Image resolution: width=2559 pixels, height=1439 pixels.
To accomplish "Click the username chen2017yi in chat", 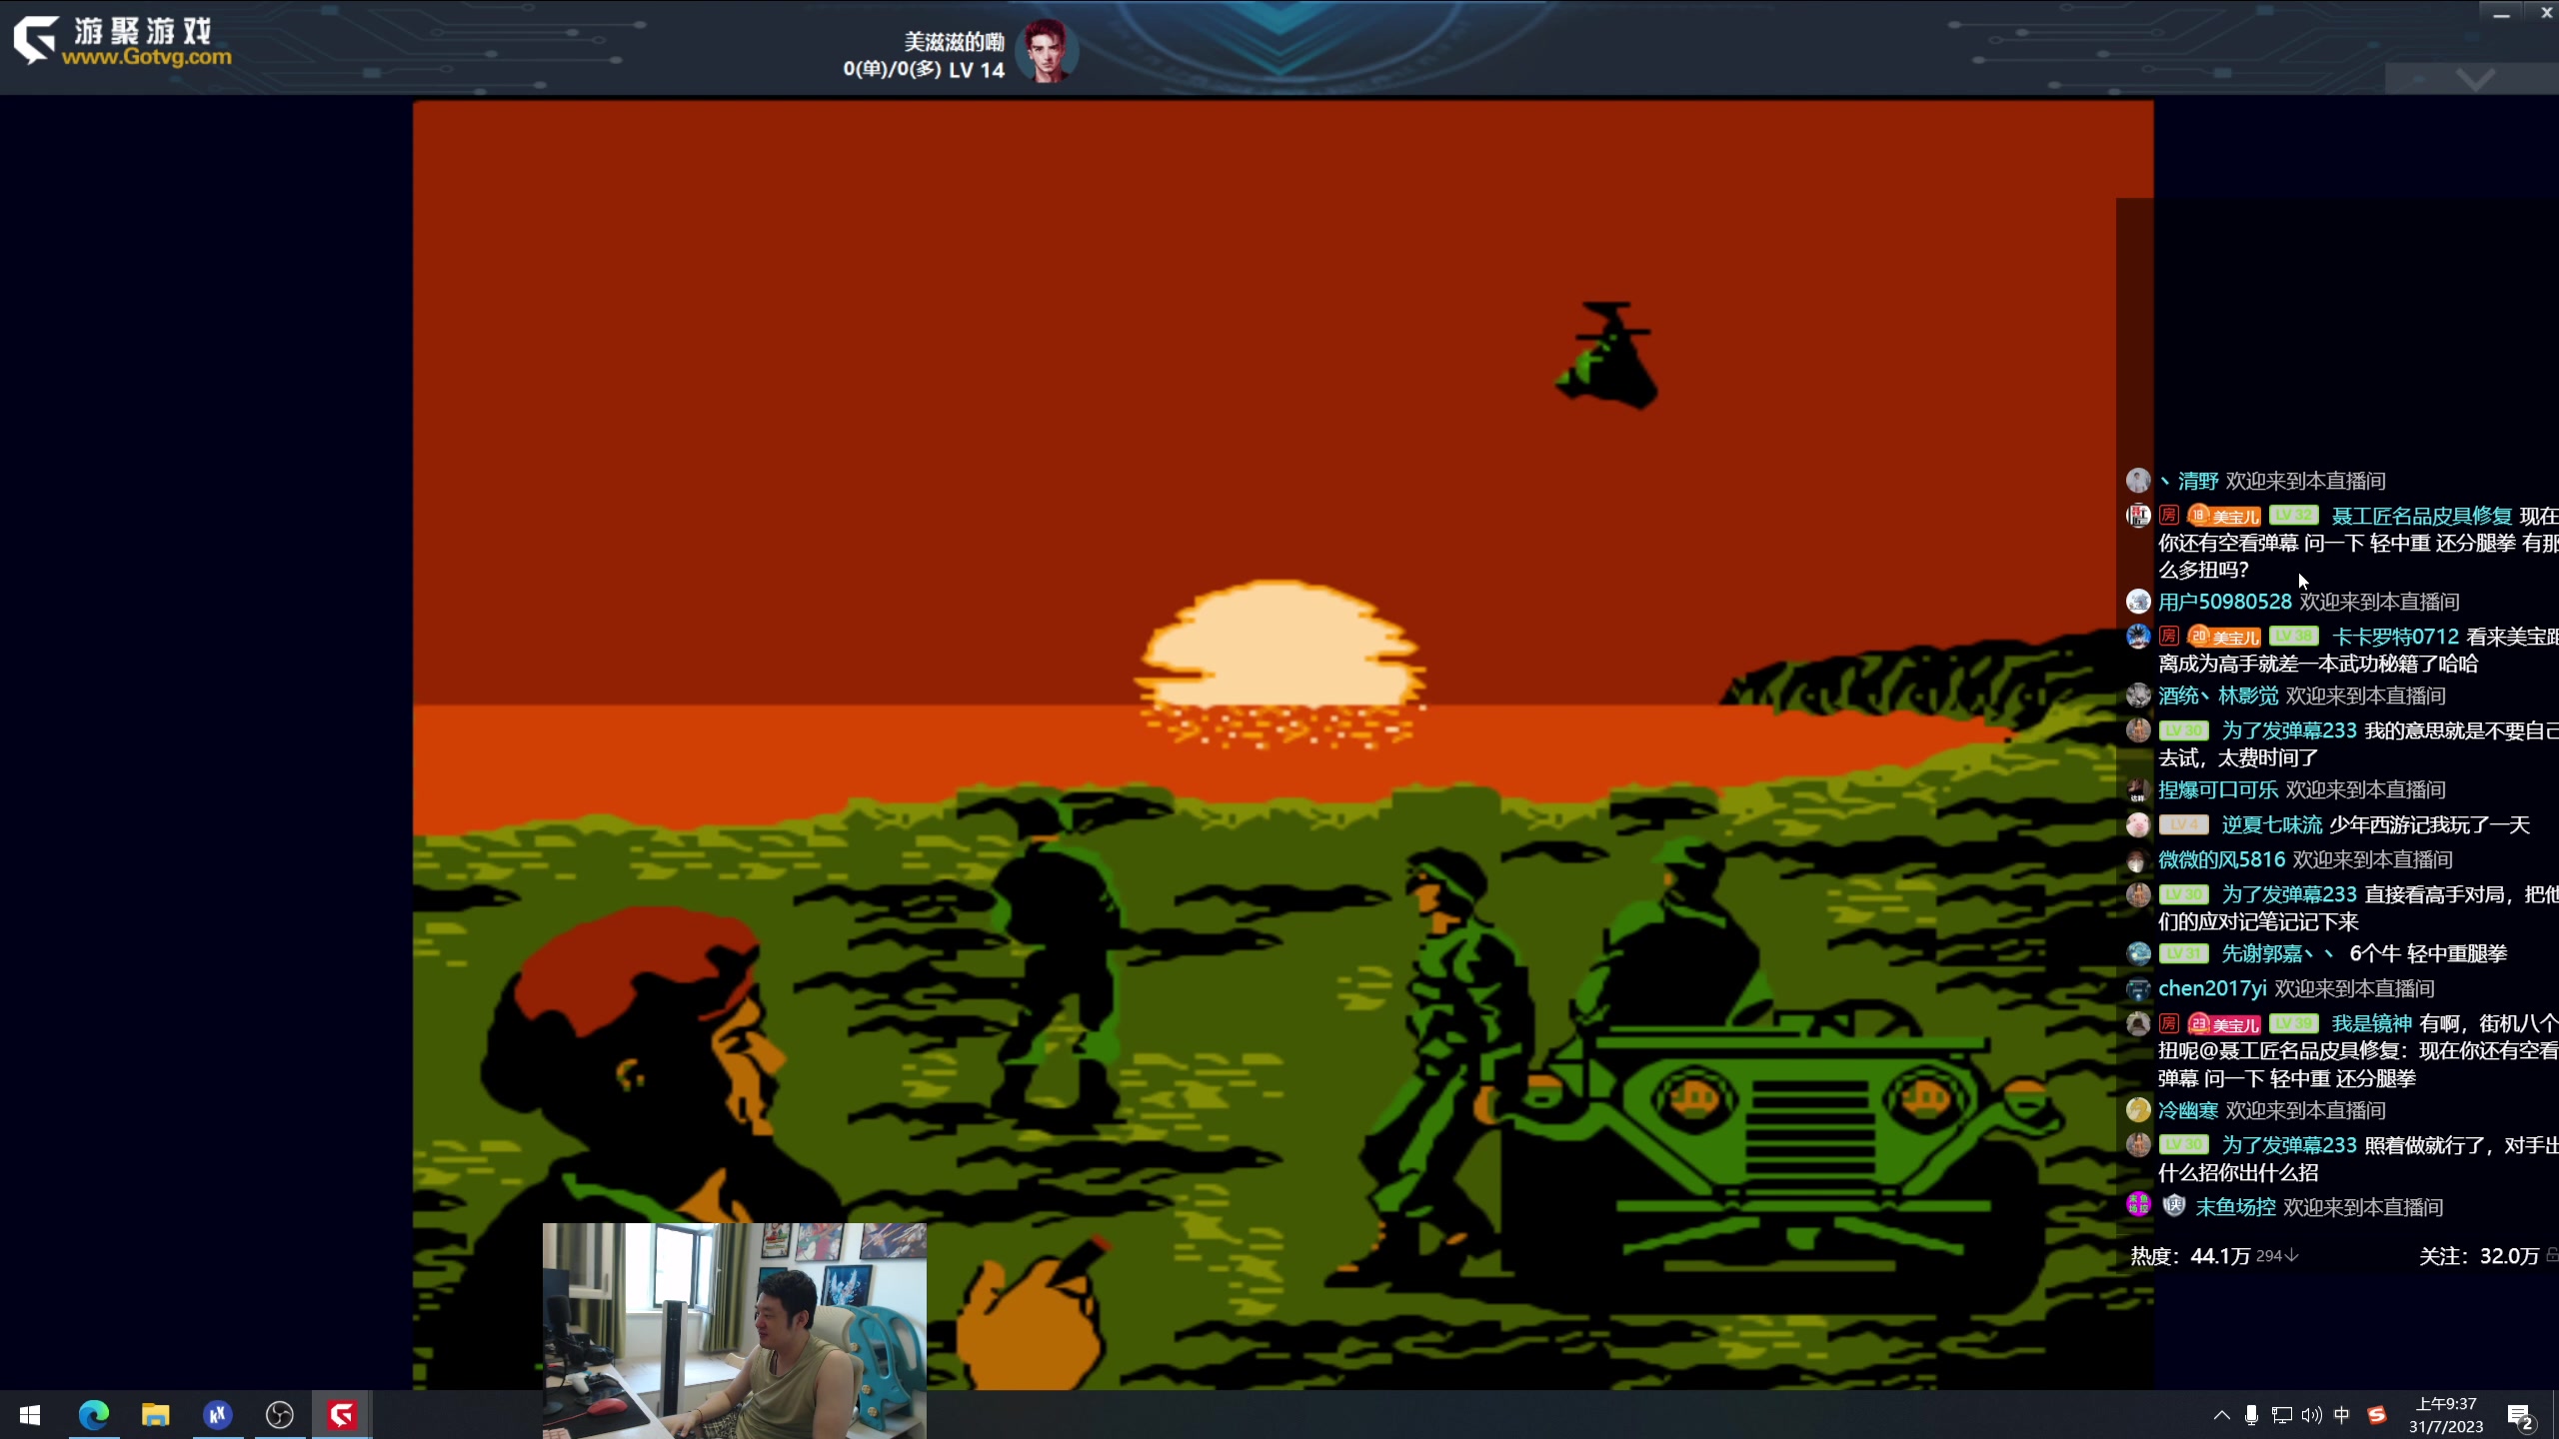I will pyautogui.click(x=2212, y=988).
